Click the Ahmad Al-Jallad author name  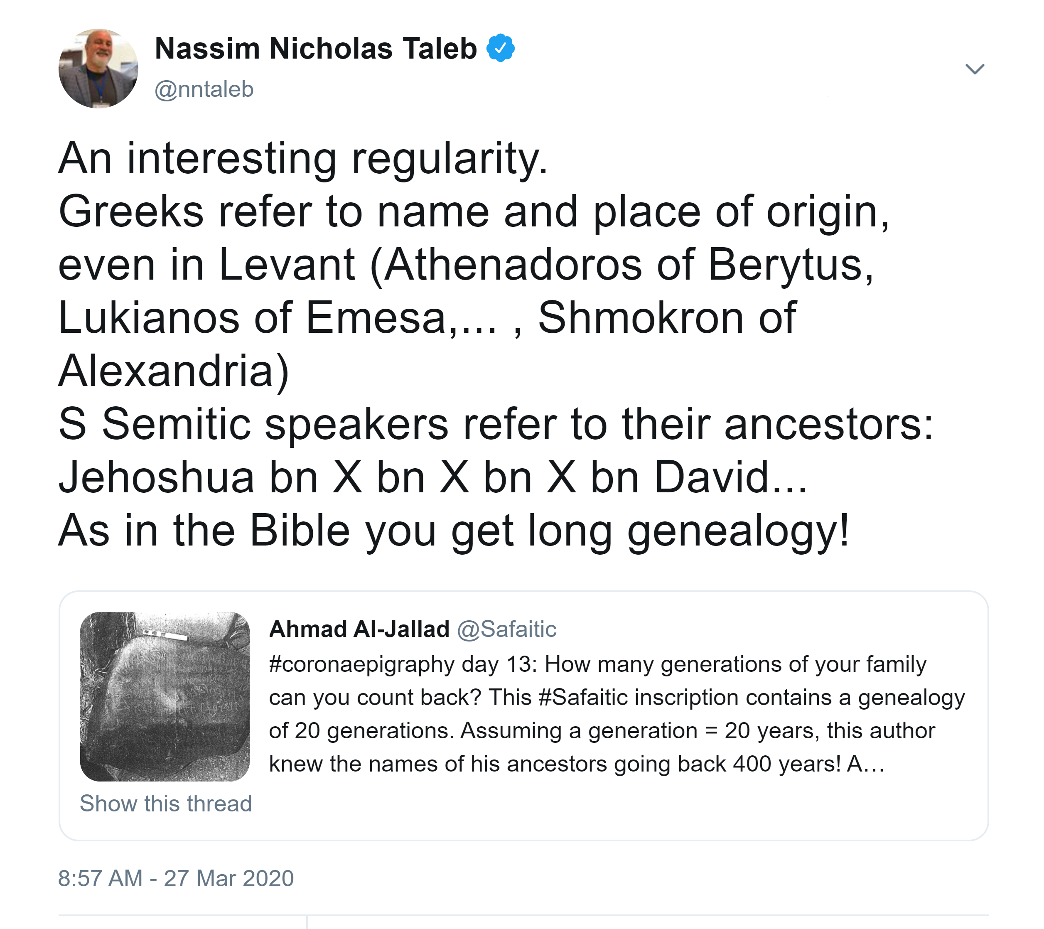pyautogui.click(x=359, y=629)
